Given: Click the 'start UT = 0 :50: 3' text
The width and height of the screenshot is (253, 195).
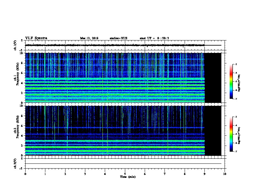Looking at the screenshot, I should click(154, 38).
